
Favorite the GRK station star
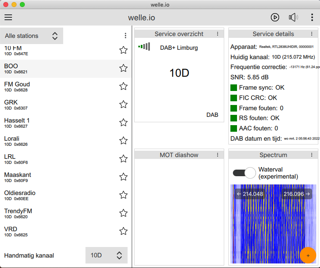coord(123,105)
